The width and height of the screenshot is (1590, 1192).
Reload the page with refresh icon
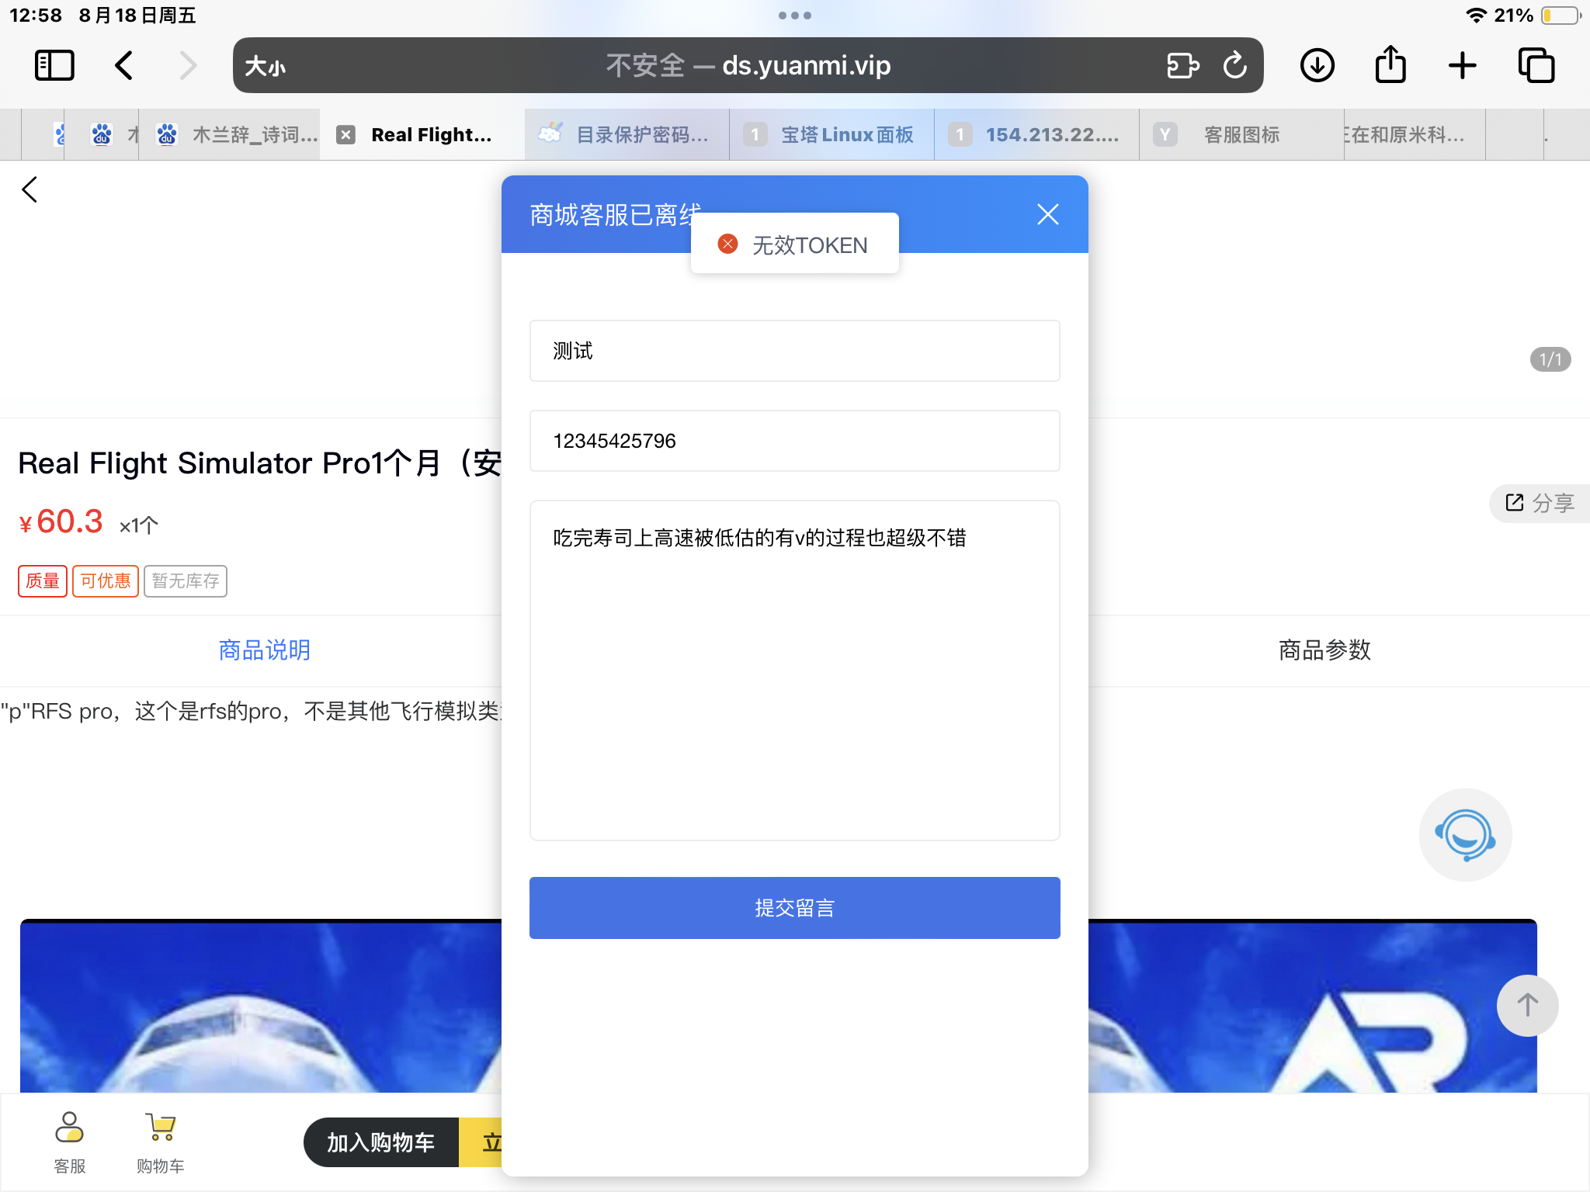click(x=1234, y=65)
